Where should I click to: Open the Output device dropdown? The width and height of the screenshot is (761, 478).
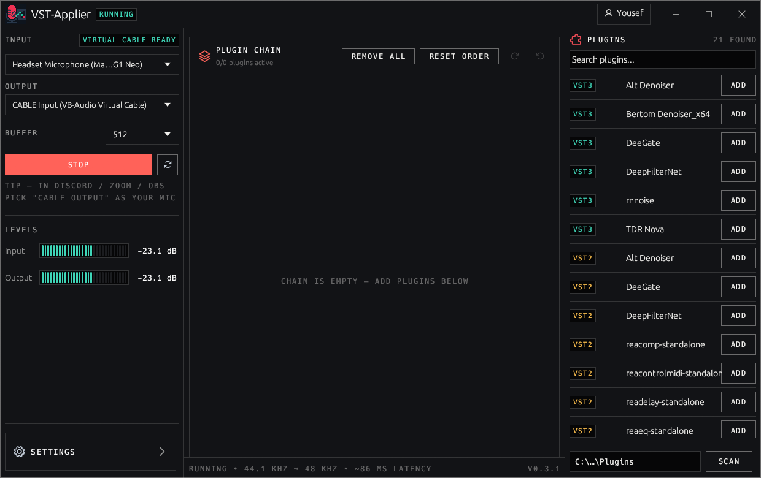(x=92, y=105)
